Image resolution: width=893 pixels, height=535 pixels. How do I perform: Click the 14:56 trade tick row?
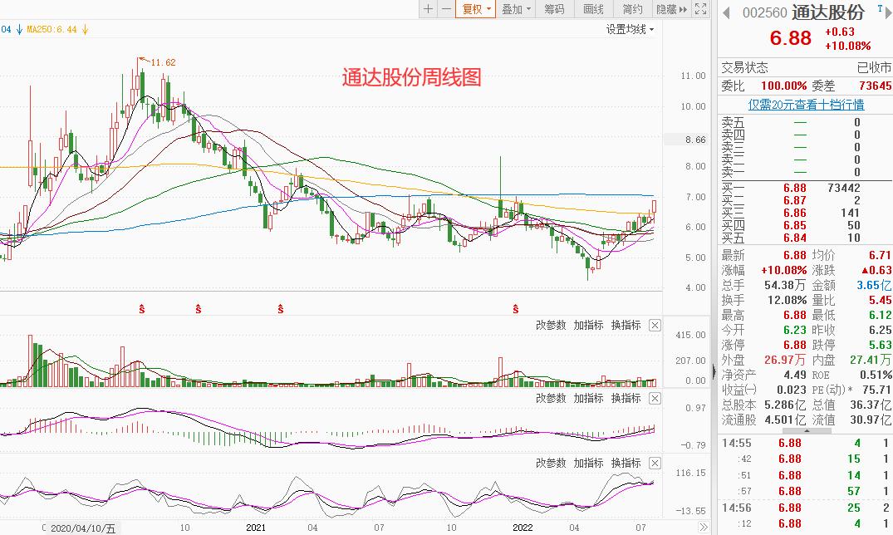pyautogui.click(x=805, y=508)
